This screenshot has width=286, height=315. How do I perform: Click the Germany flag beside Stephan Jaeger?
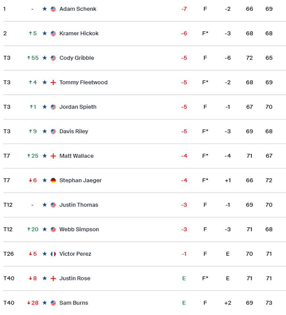[53, 180]
